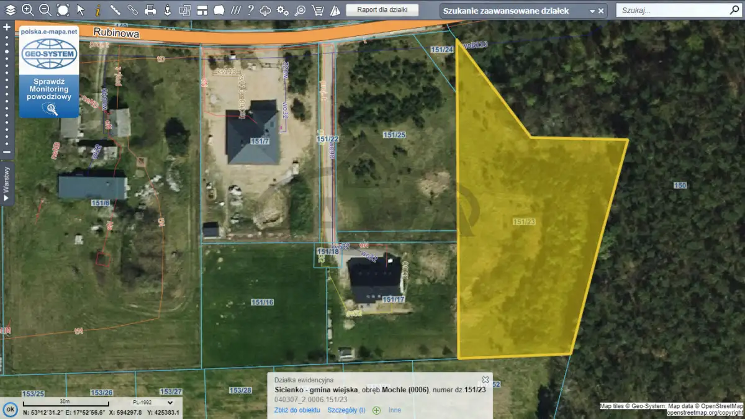Click the question mark help icon
This screenshot has width=745, height=419.
point(250,10)
